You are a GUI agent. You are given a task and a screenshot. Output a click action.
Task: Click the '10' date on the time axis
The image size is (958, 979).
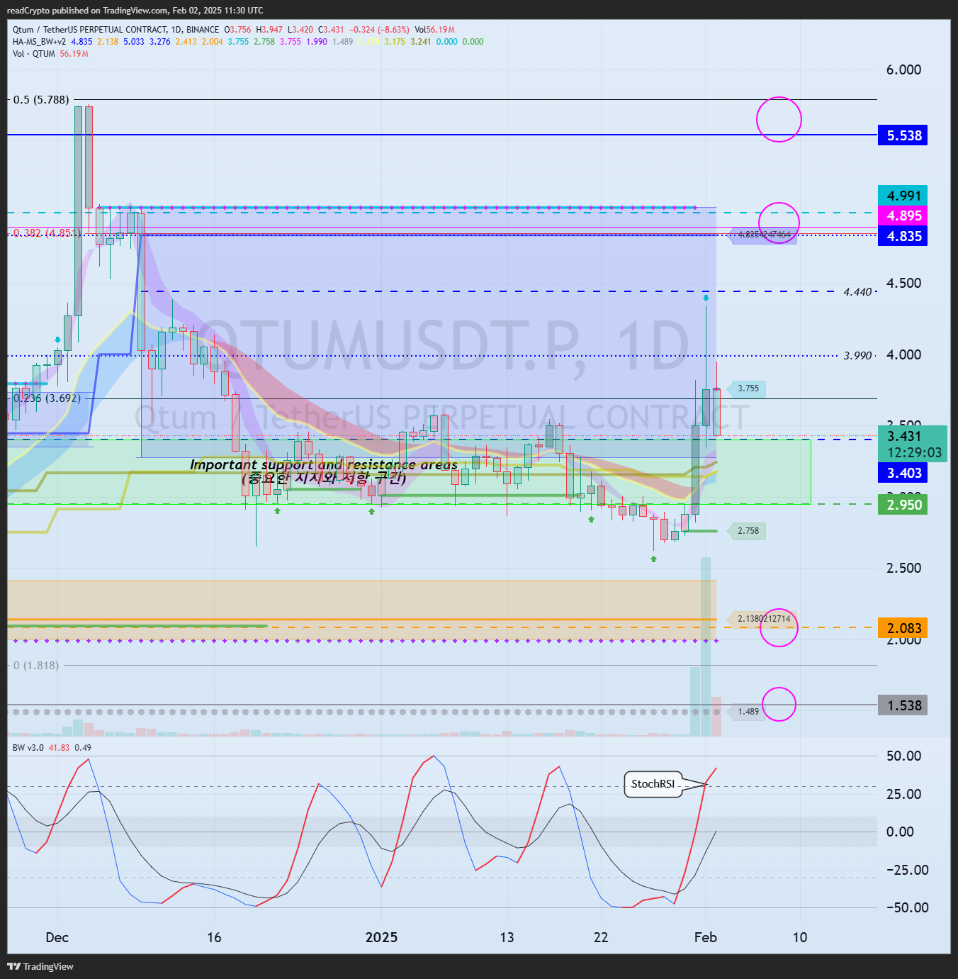coord(800,937)
